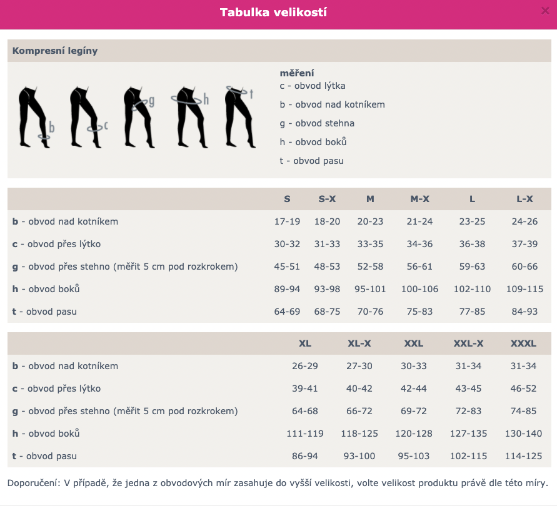Click the legend entry 'c - obvod lýtka'

[x=313, y=86]
